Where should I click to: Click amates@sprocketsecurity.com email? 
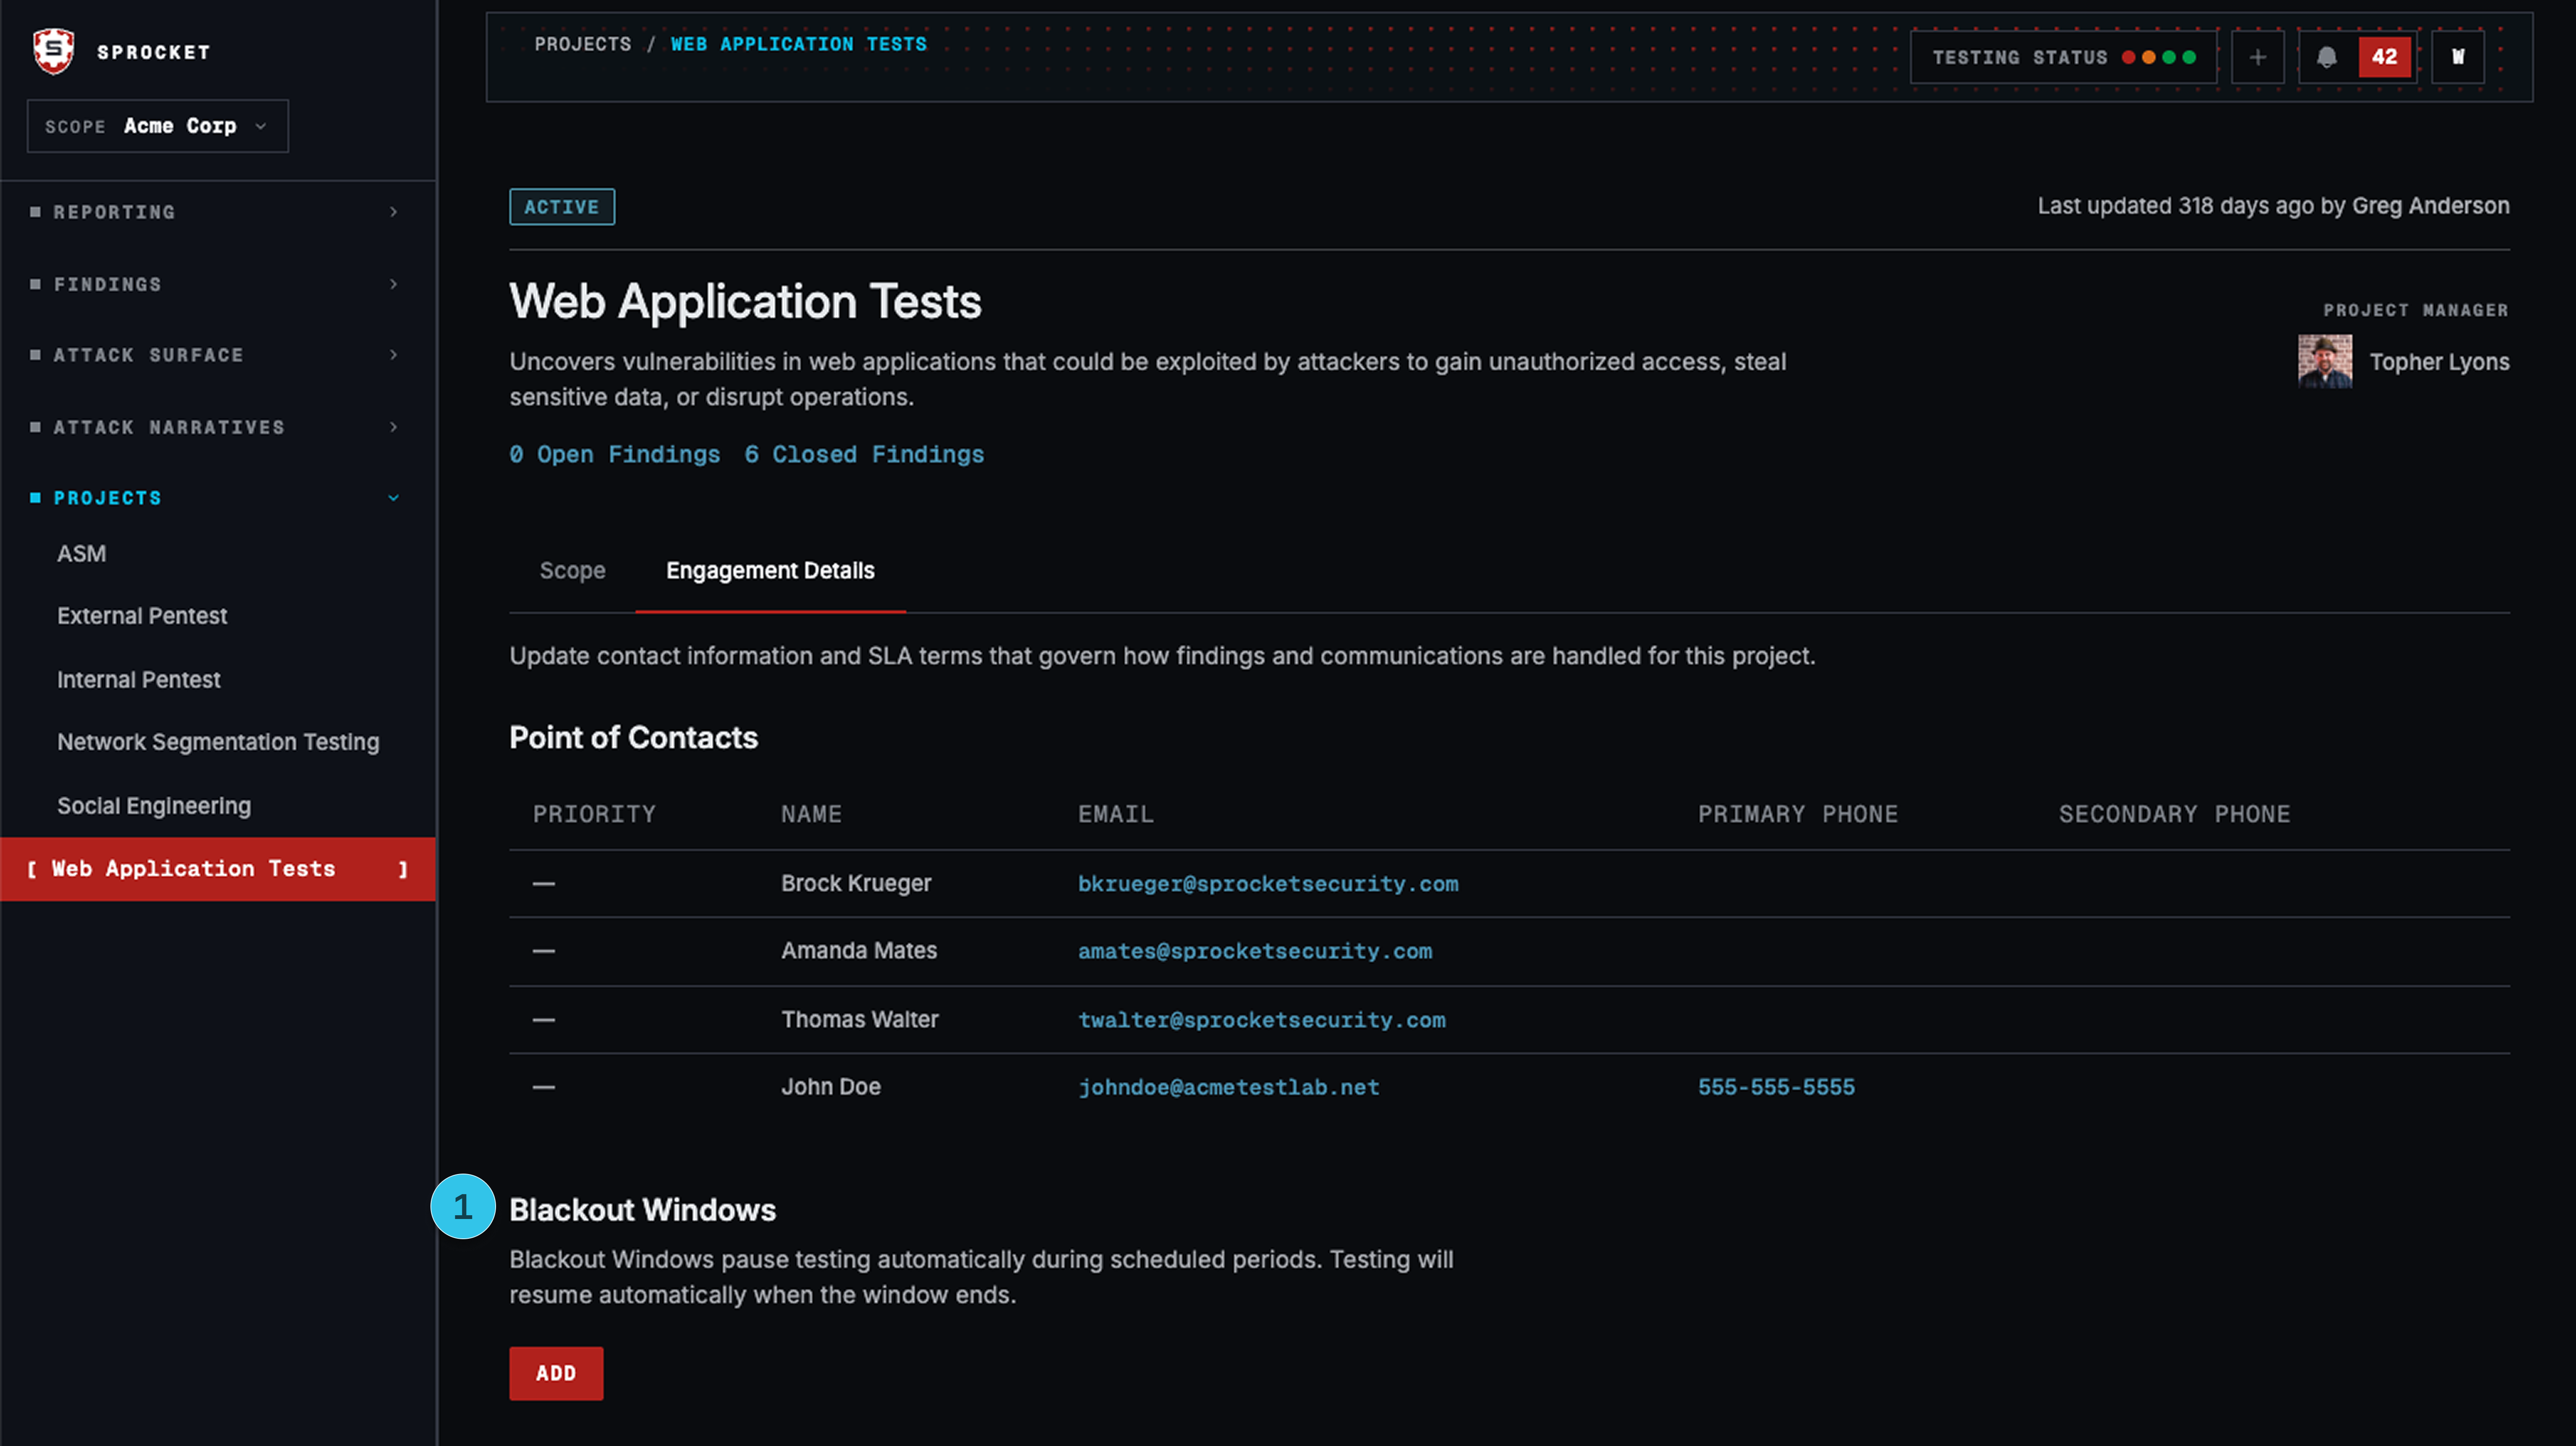(x=1254, y=951)
